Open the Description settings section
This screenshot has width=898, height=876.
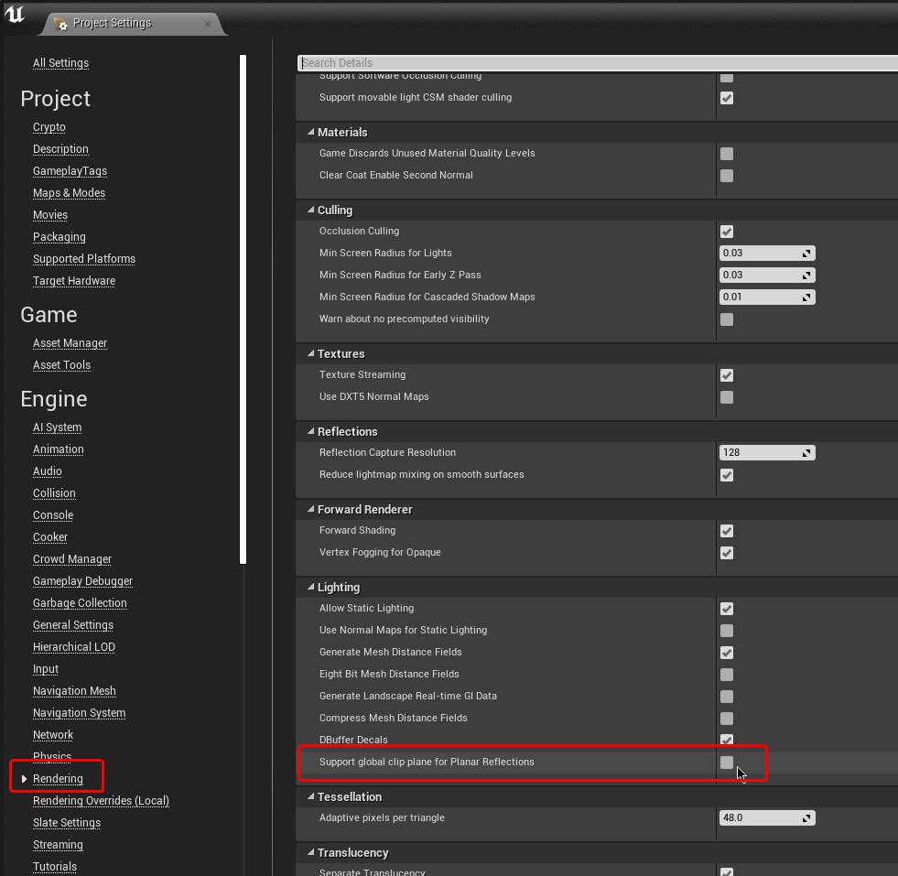[x=60, y=149]
